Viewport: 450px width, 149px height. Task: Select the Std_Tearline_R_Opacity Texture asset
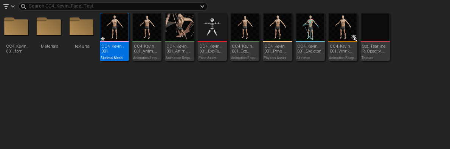(376, 37)
